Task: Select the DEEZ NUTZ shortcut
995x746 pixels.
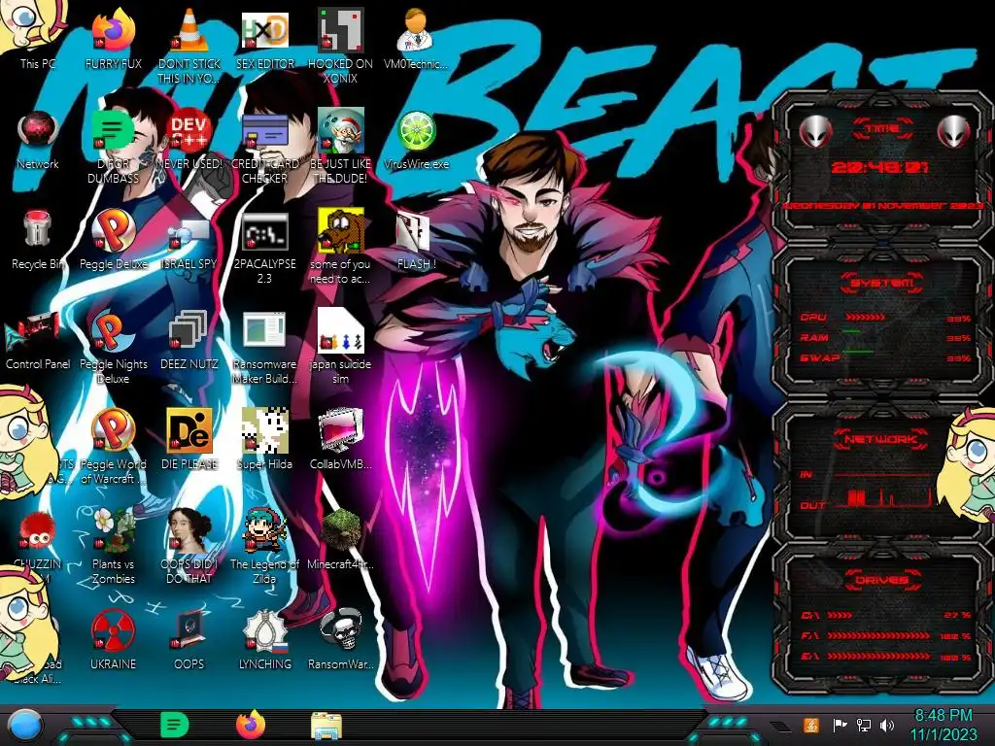Action: pyautogui.click(x=189, y=341)
